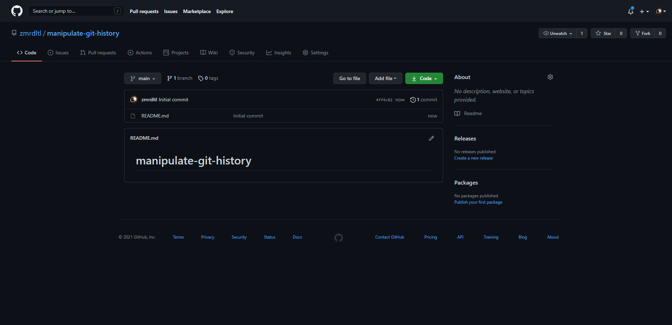Image resolution: width=672 pixels, height=325 pixels.
Task: Open GitHub home via Octocat logo
Action: click(17, 11)
